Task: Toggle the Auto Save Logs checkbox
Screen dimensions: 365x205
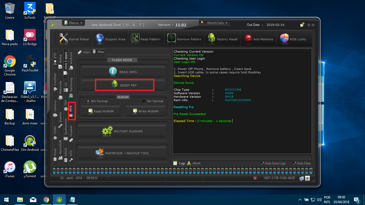Action: [273, 163]
